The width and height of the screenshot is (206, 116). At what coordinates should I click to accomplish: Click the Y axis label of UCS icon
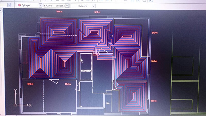pyautogui.click(x=15, y=90)
